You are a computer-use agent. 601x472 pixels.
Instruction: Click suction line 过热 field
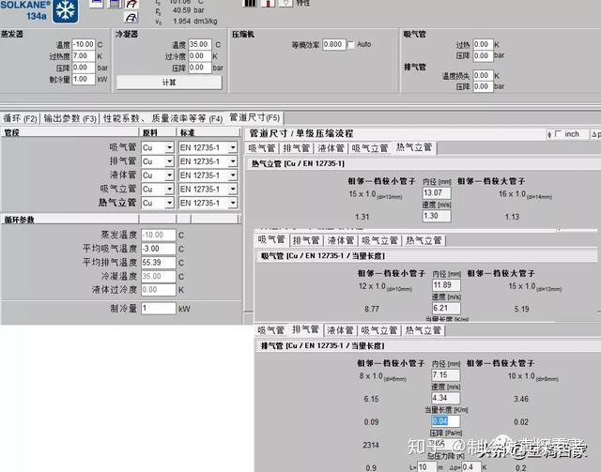pos(483,44)
